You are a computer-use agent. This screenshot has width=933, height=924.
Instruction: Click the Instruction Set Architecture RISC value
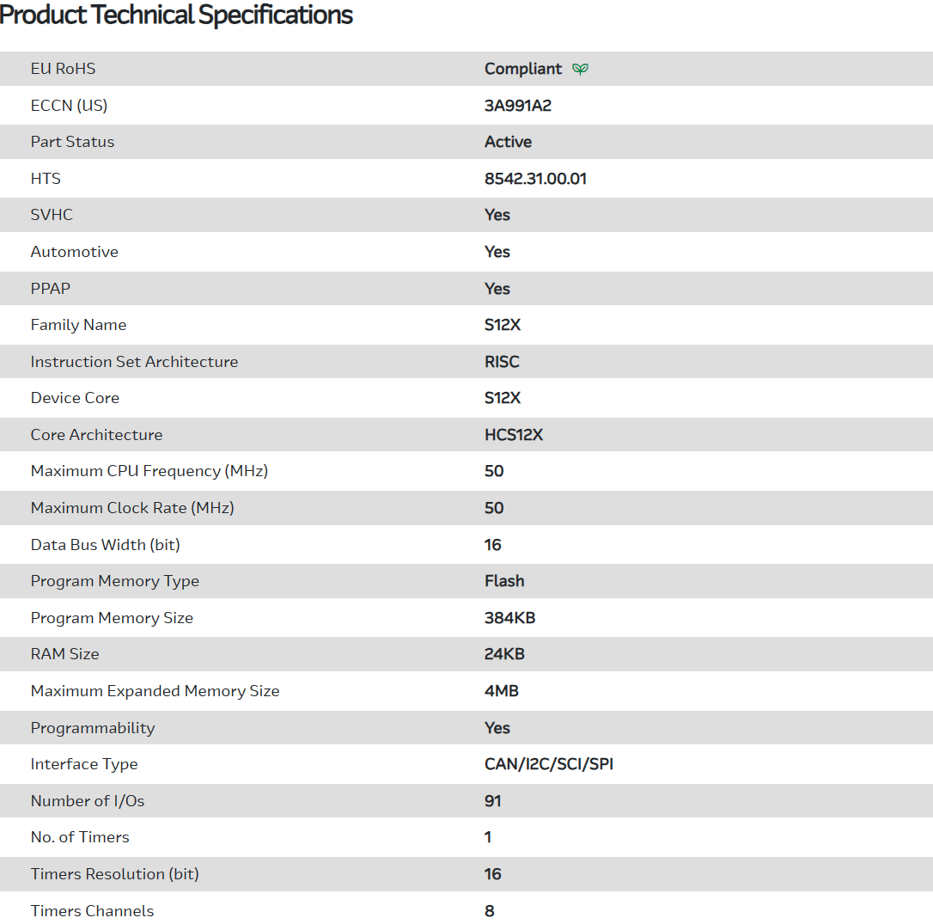pyautogui.click(x=502, y=362)
